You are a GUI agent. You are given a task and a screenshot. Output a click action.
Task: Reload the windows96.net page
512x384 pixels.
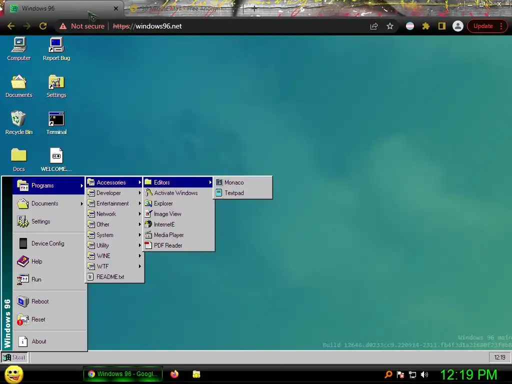[x=43, y=26]
